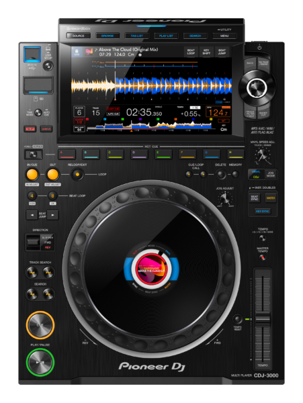The width and height of the screenshot is (303, 403).
Task: Set a 4-beat loop
Action: click(32, 196)
